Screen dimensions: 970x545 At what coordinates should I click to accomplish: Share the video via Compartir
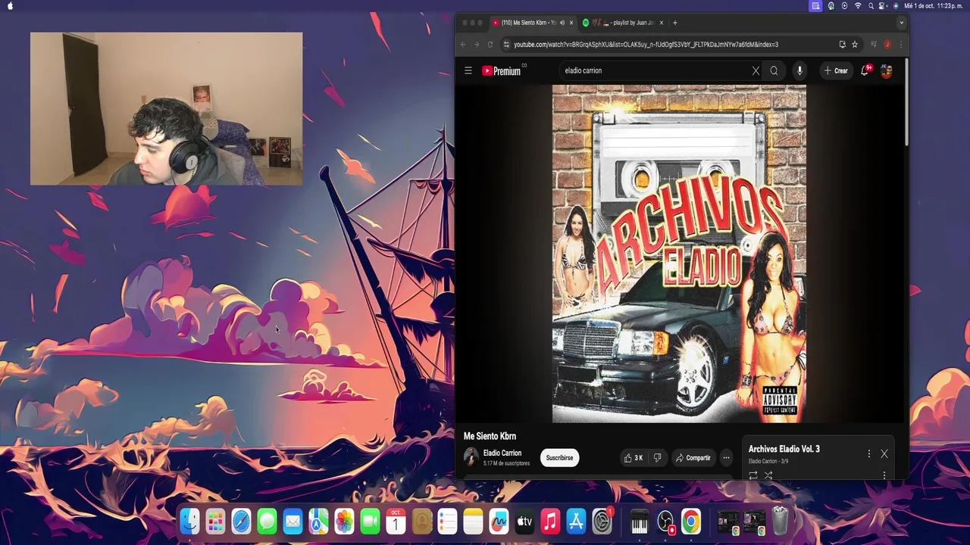(x=693, y=457)
